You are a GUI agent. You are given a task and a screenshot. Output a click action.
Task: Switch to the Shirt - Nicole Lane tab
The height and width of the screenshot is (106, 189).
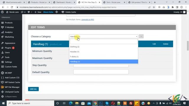pos(114,2)
